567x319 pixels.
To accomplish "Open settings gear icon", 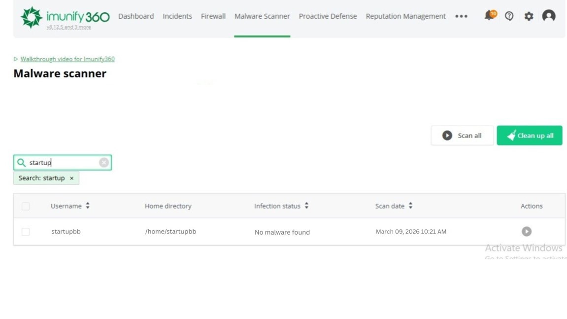I will (x=529, y=16).
